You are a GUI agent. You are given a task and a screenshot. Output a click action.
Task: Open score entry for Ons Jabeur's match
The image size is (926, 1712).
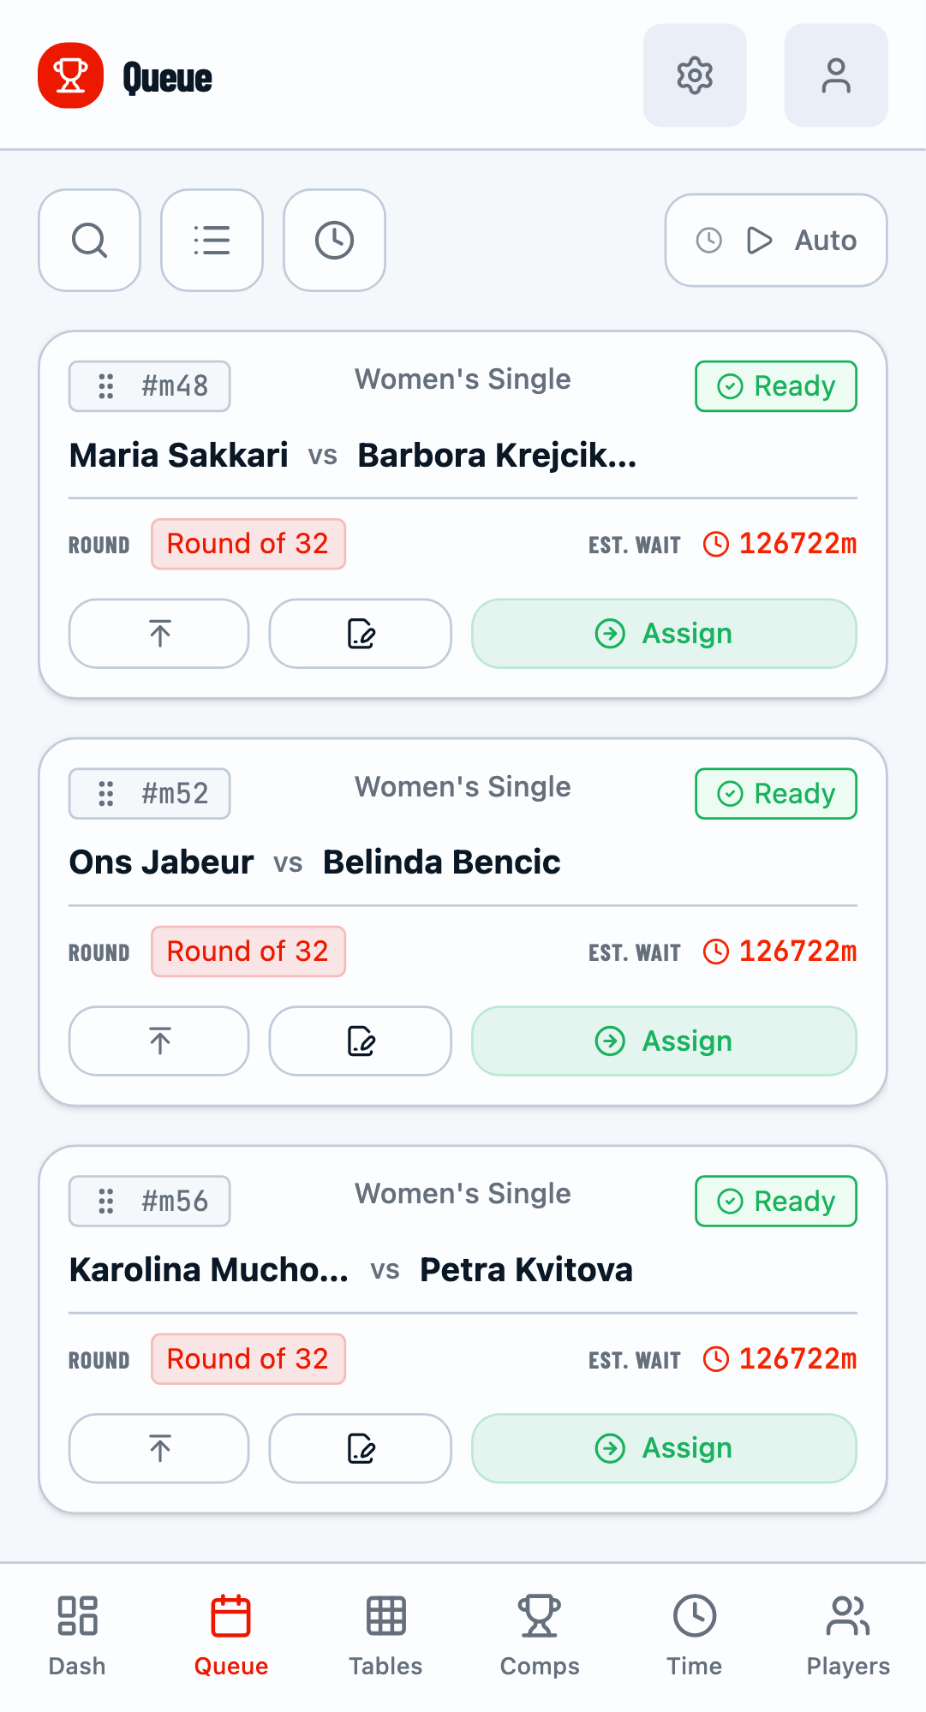point(360,1041)
